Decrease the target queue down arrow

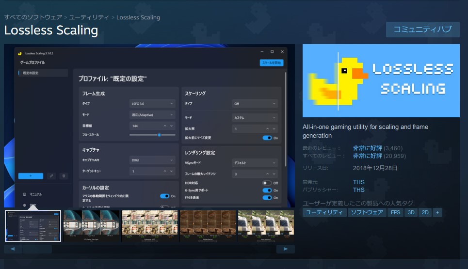coord(171,171)
